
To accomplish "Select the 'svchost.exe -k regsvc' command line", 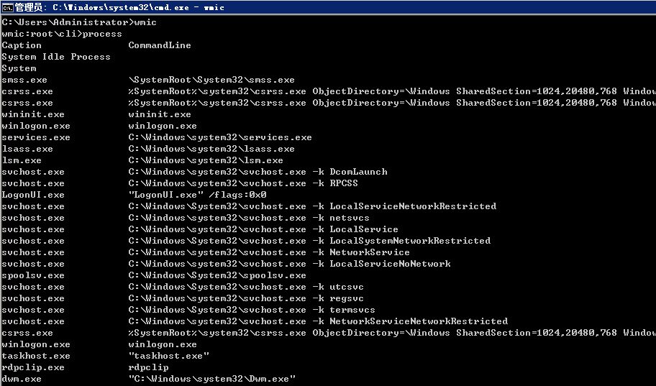I will coord(246,298).
